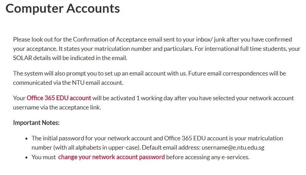
Task: Follow the change your network account password link
Action: [x=111, y=157]
